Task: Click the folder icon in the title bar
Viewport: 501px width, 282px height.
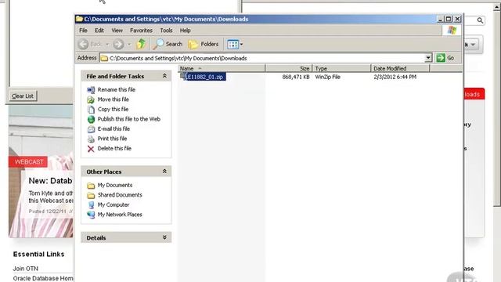Action: [79, 19]
